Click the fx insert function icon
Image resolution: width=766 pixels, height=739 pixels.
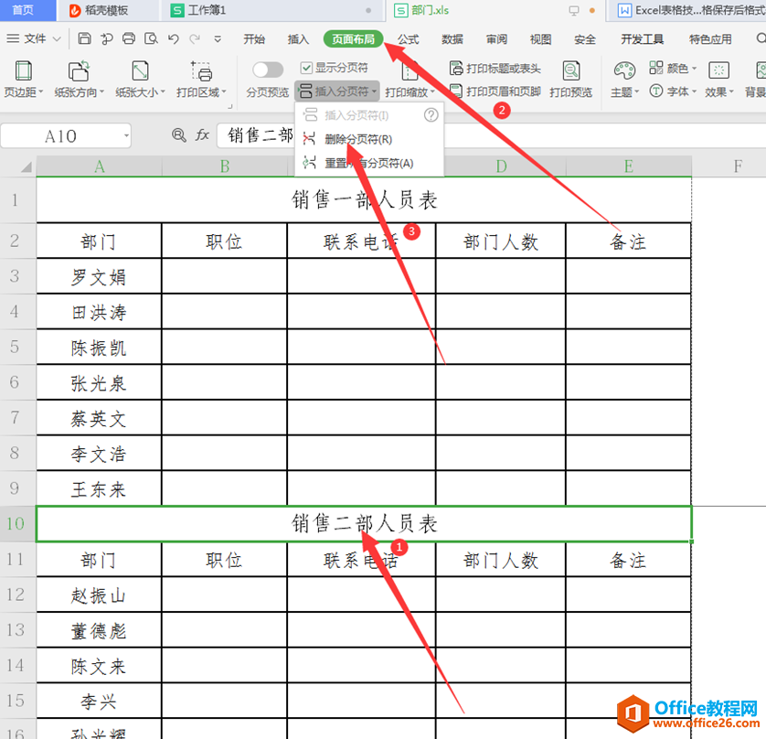pos(202,134)
